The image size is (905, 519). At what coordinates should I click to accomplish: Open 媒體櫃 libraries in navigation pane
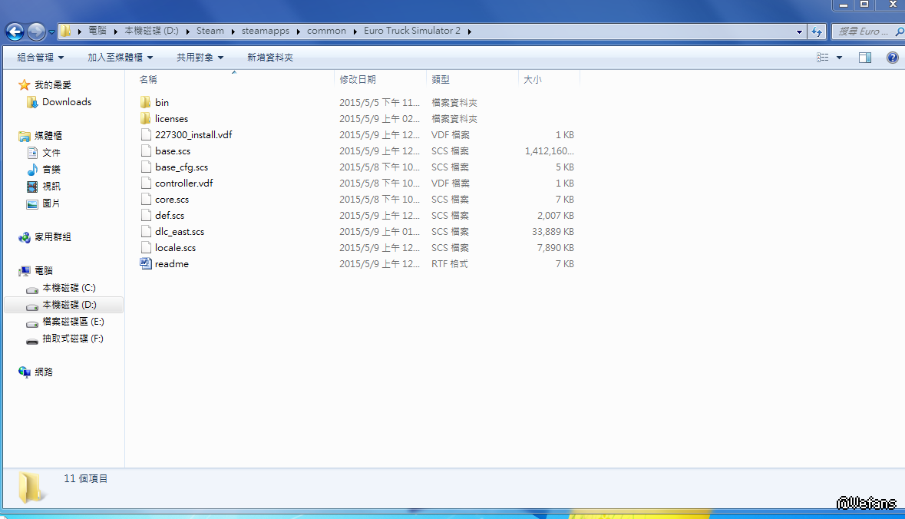coord(48,136)
